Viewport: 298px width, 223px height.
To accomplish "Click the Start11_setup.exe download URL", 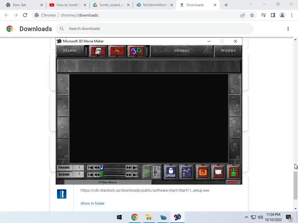I will click(145, 190).
